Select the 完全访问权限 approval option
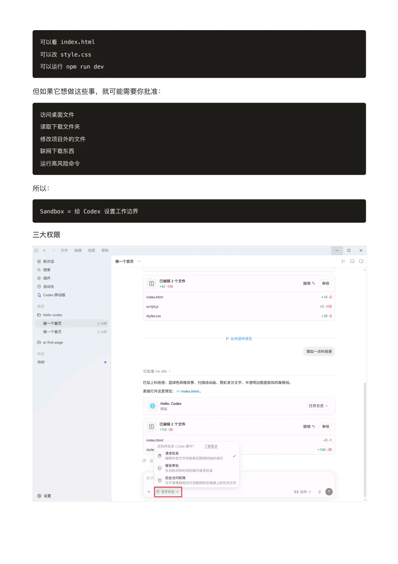 (x=196, y=480)
